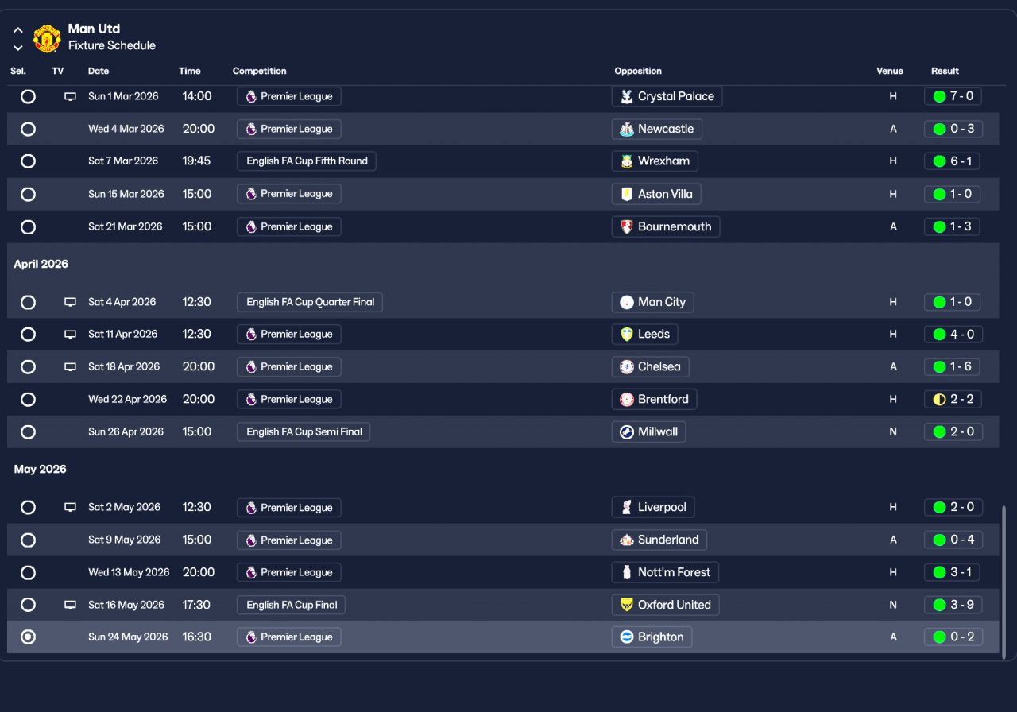Click the Man Utd club crest
The height and width of the screenshot is (712, 1017).
click(x=47, y=37)
